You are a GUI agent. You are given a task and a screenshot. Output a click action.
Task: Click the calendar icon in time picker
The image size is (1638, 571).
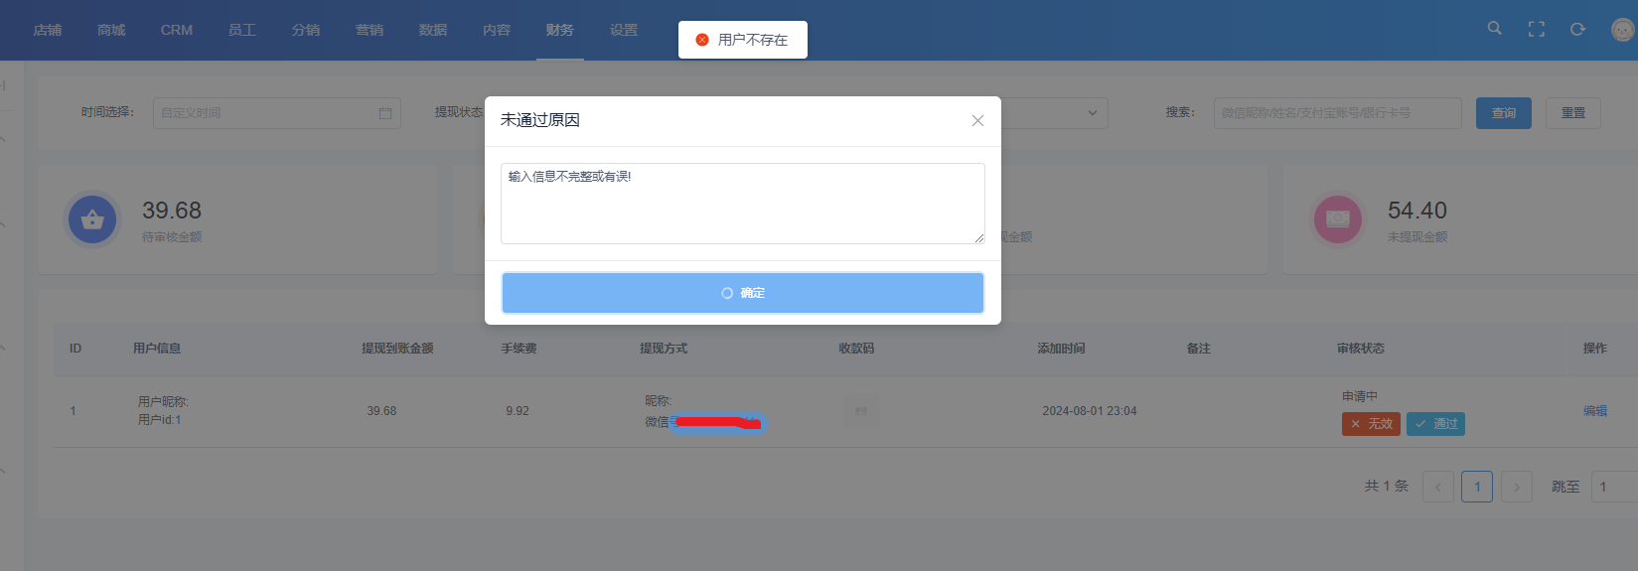click(385, 113)
